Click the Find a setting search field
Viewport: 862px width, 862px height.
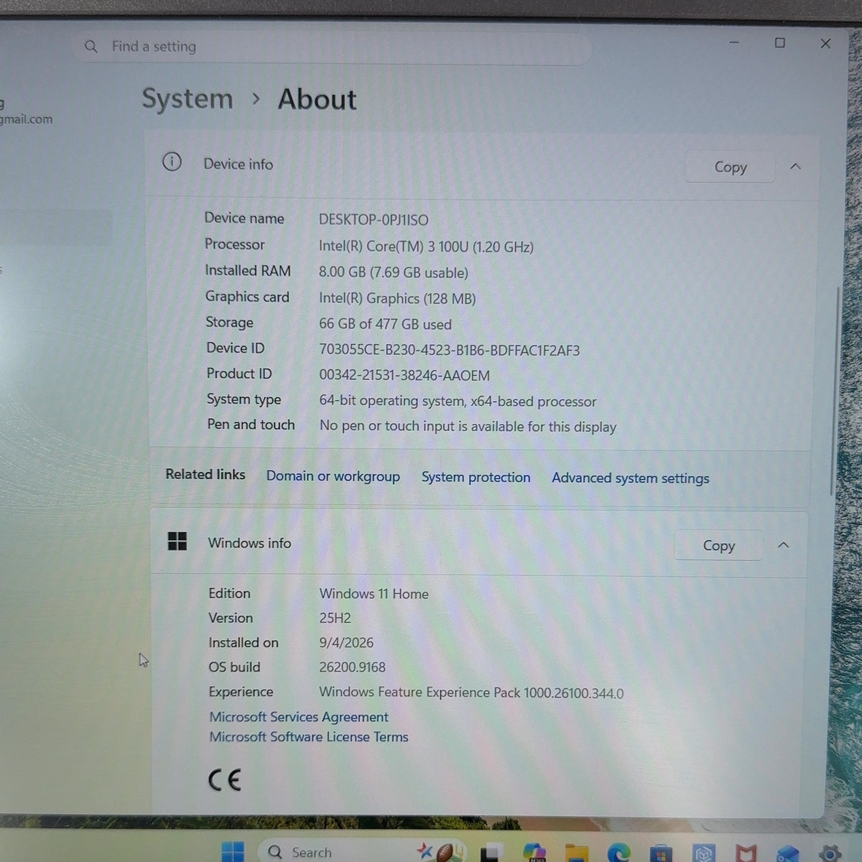pos(332,47)
